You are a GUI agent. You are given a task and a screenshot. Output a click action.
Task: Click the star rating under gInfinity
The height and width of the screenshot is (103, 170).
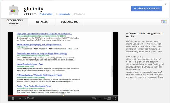pos(28,14)
